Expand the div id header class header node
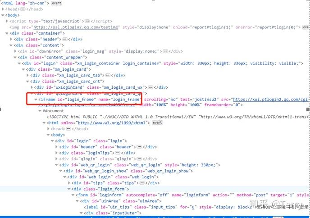 coord(56,147)
